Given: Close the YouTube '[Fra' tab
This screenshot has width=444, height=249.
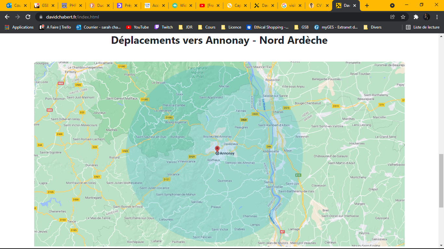Looking at the screenshot, I should tap(219, 6).
